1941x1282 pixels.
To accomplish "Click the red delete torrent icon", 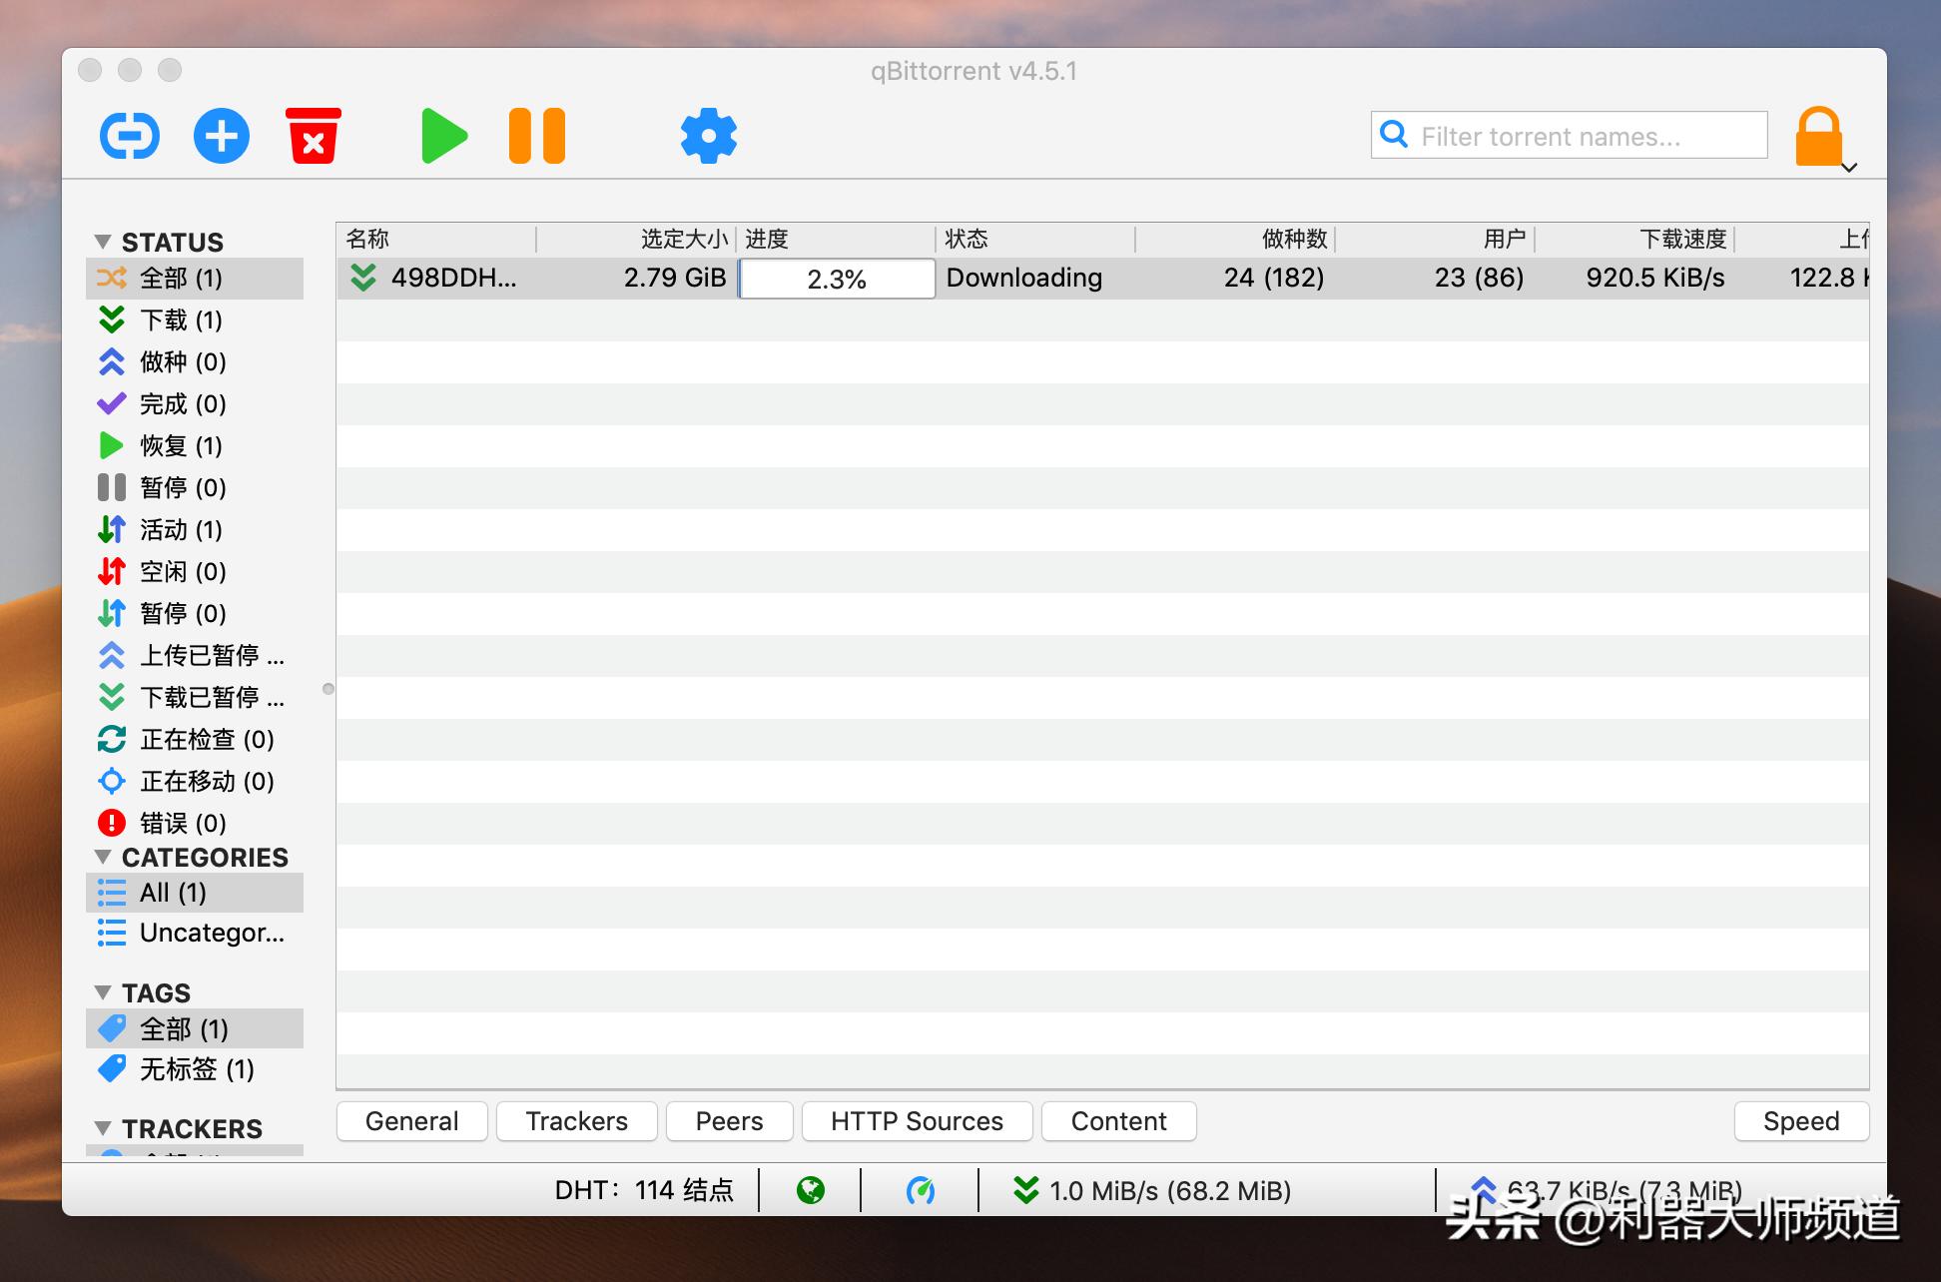I will [313, 136].
